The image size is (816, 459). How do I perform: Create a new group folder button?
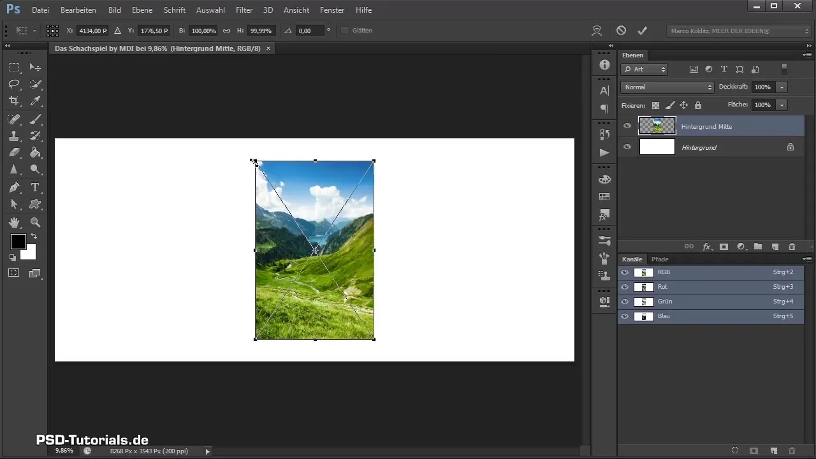(758, 246)
